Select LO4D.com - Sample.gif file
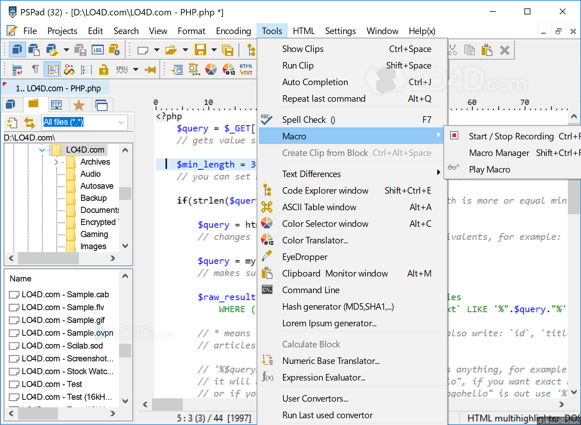 coord(63,320)
